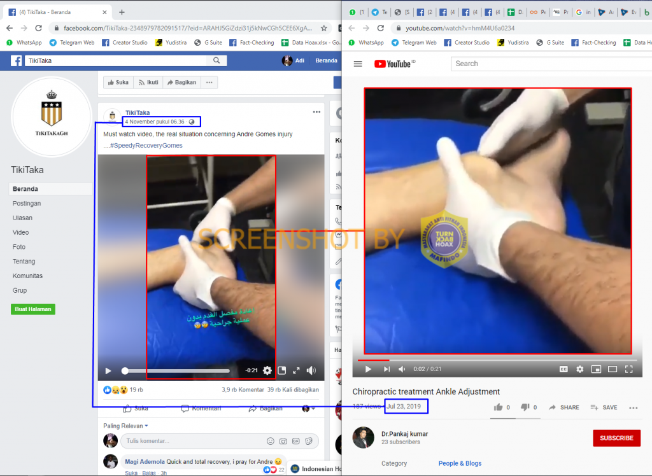The width and height of the screenshot is (652, 476).
Task: Share the YouTube video
Action: click(564, 407)
